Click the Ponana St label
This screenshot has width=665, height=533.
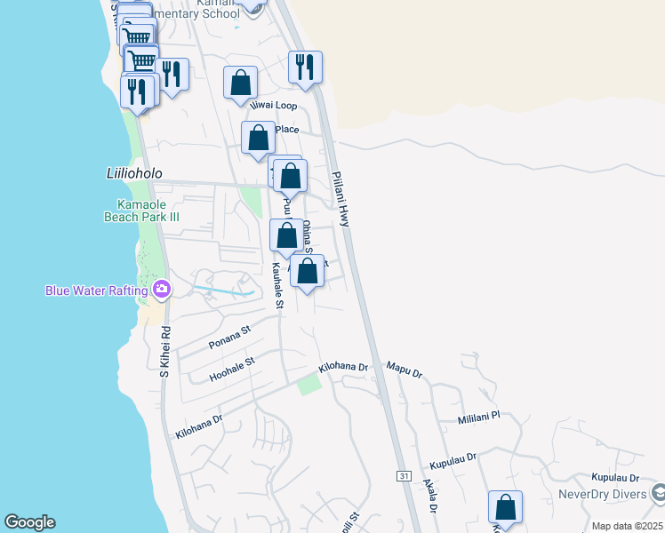230,338
